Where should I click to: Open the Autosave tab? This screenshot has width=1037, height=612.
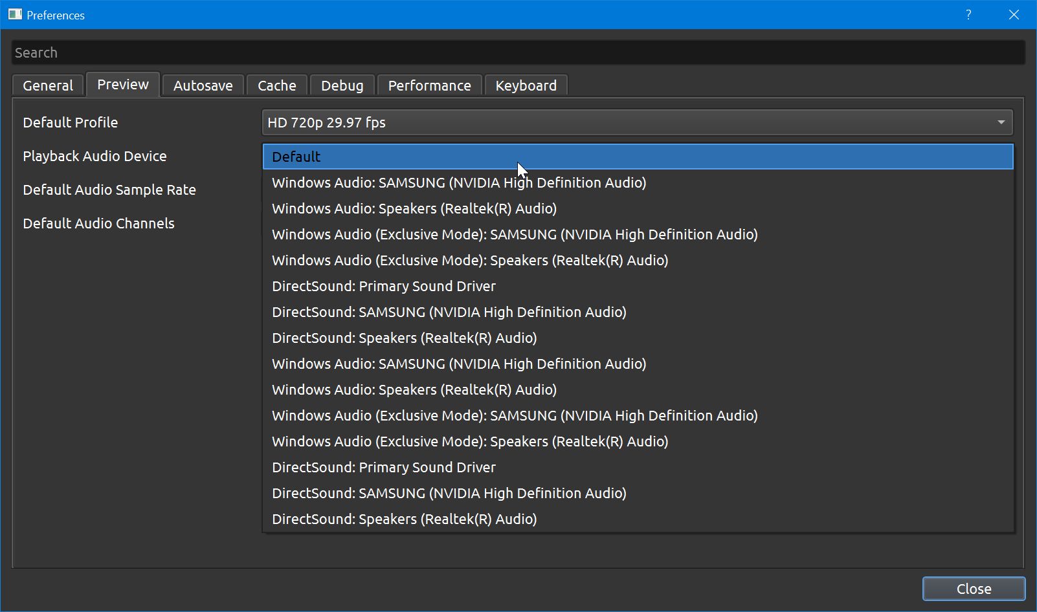[x=203, y=85]
